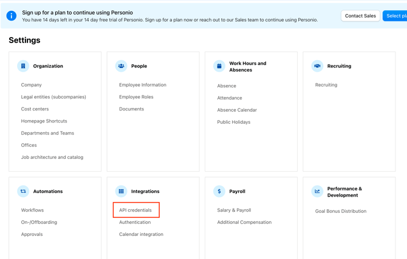The height and width of the screenshot is (259, 407).
Task: Open Salary & Payroll settings
Action: pyautogui.click(x=234, y=210)
